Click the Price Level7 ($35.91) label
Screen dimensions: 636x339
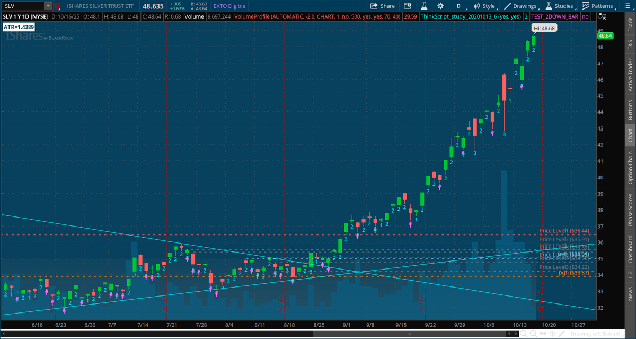(x=564, y=240)
